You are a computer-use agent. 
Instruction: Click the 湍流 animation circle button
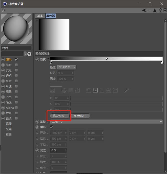tap(37, 150)
